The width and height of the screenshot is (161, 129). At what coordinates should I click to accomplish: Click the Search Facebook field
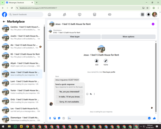(26, 15)
